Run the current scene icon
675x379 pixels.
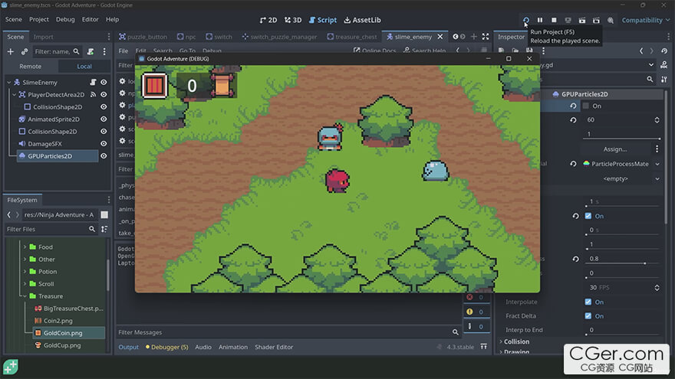[x=582, y=20]
